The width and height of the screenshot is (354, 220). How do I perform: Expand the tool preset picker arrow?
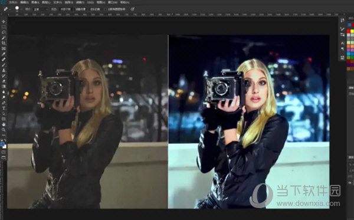point(10,9)
